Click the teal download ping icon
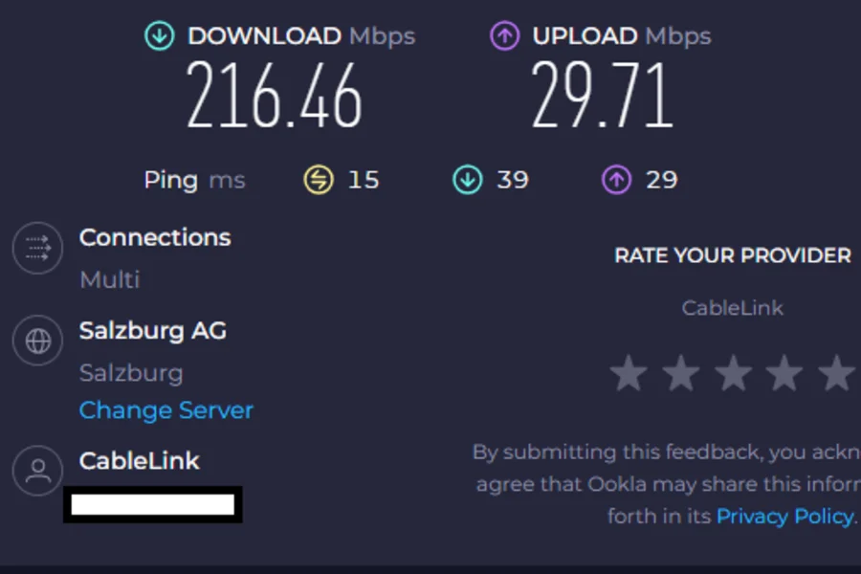Viewport: 861px width, 574px height. click(x=467, y=179)
